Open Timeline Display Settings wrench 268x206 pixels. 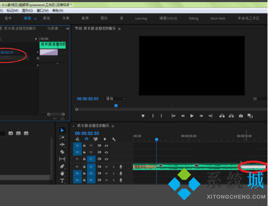(114, 139)
